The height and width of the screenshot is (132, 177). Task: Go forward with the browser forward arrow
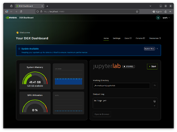(x=16, y=12)
